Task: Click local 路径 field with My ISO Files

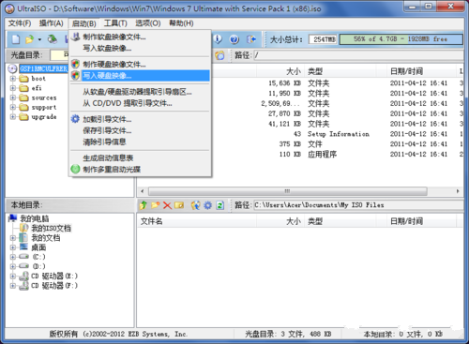Action: click(358, 205)
